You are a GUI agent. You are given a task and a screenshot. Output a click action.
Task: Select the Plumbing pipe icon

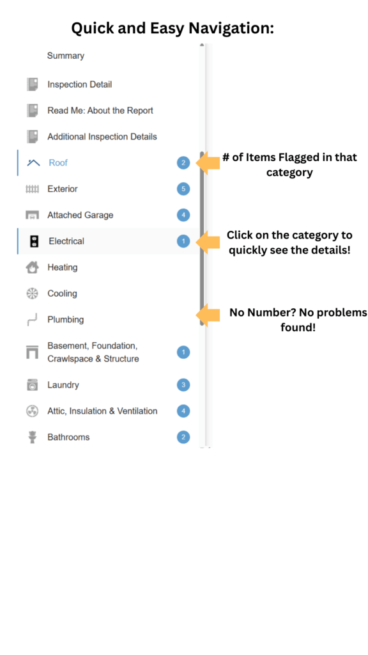(32, 320)
